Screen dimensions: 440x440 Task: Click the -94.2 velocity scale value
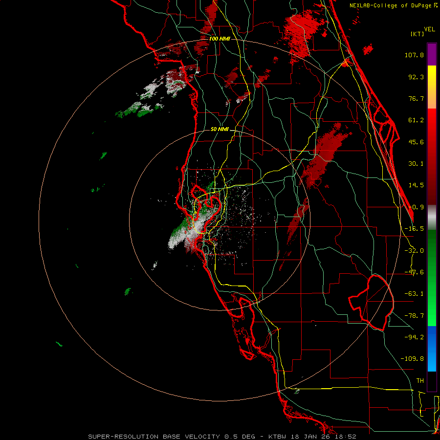pos(414,337)
